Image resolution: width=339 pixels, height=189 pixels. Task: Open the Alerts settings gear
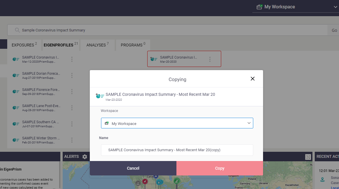click(x=85, y=157)
